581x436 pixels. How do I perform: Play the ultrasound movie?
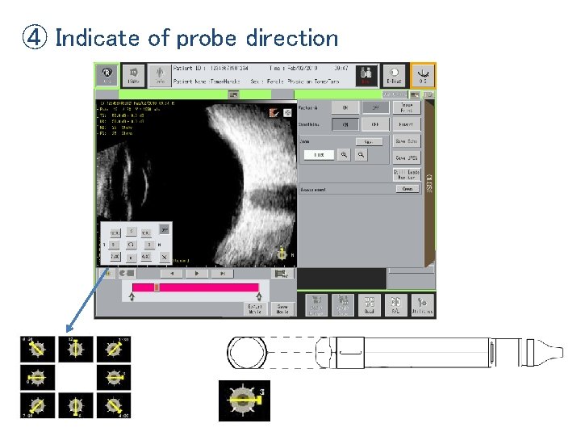[197, 274]
